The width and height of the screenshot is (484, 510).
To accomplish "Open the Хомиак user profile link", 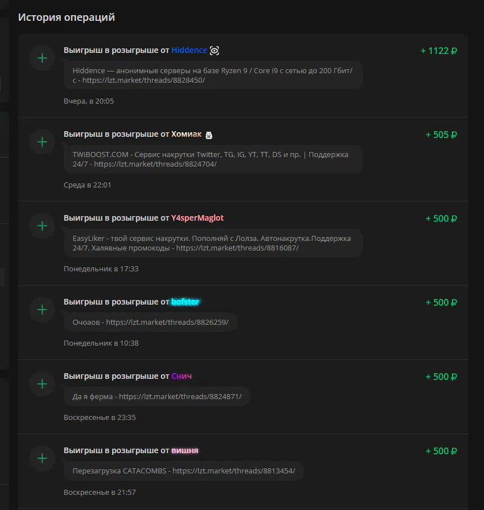I will point(186,134).
